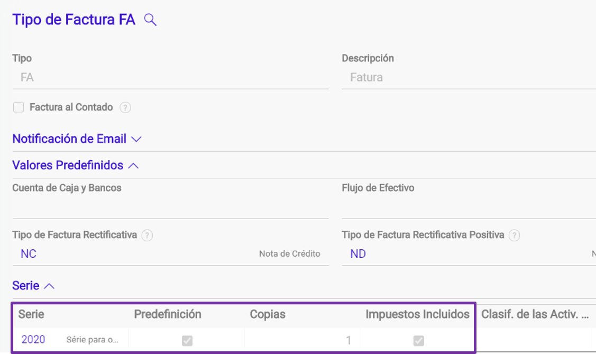Collapse the Serie section

click(x=33, y=286)
